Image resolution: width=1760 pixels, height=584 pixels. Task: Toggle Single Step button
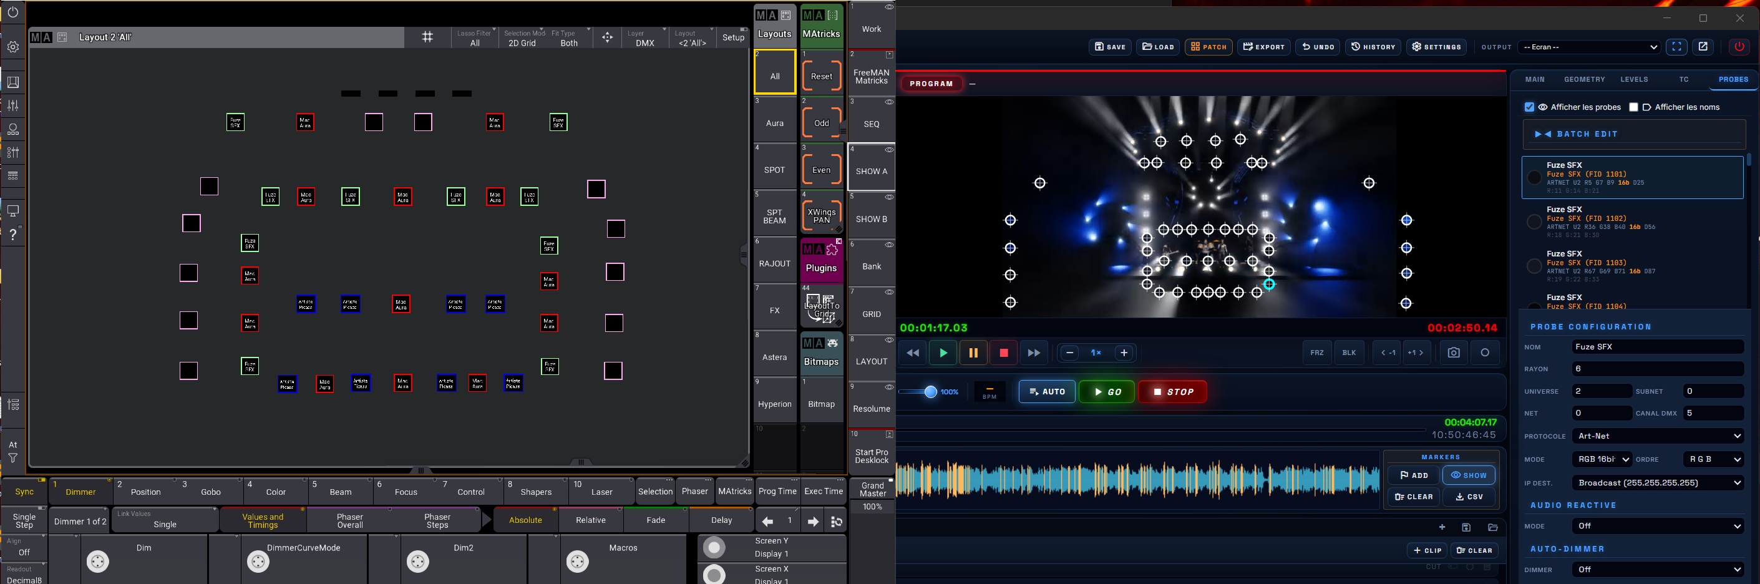(x=24, y=520)
